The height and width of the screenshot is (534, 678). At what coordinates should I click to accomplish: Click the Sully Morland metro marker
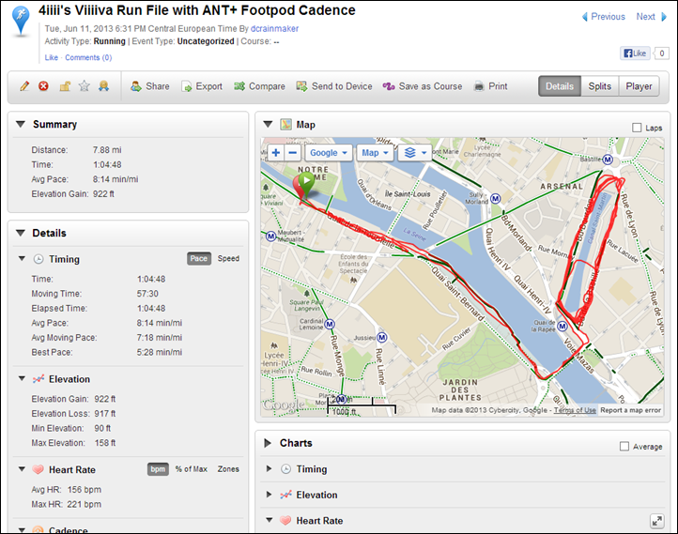[495, 199]
